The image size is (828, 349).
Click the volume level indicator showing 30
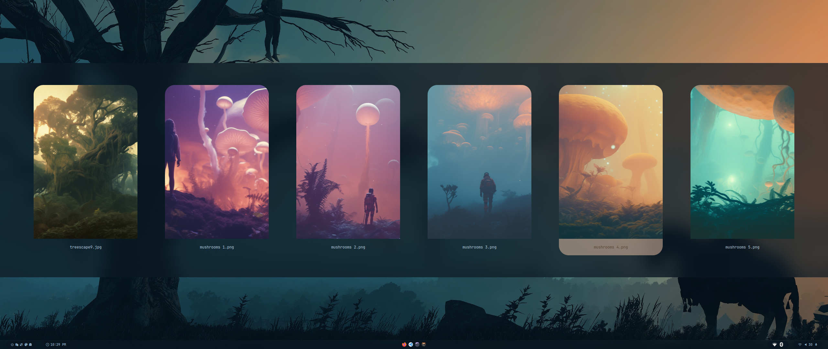810,344
